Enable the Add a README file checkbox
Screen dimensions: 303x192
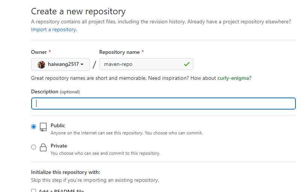pos(34,191)
